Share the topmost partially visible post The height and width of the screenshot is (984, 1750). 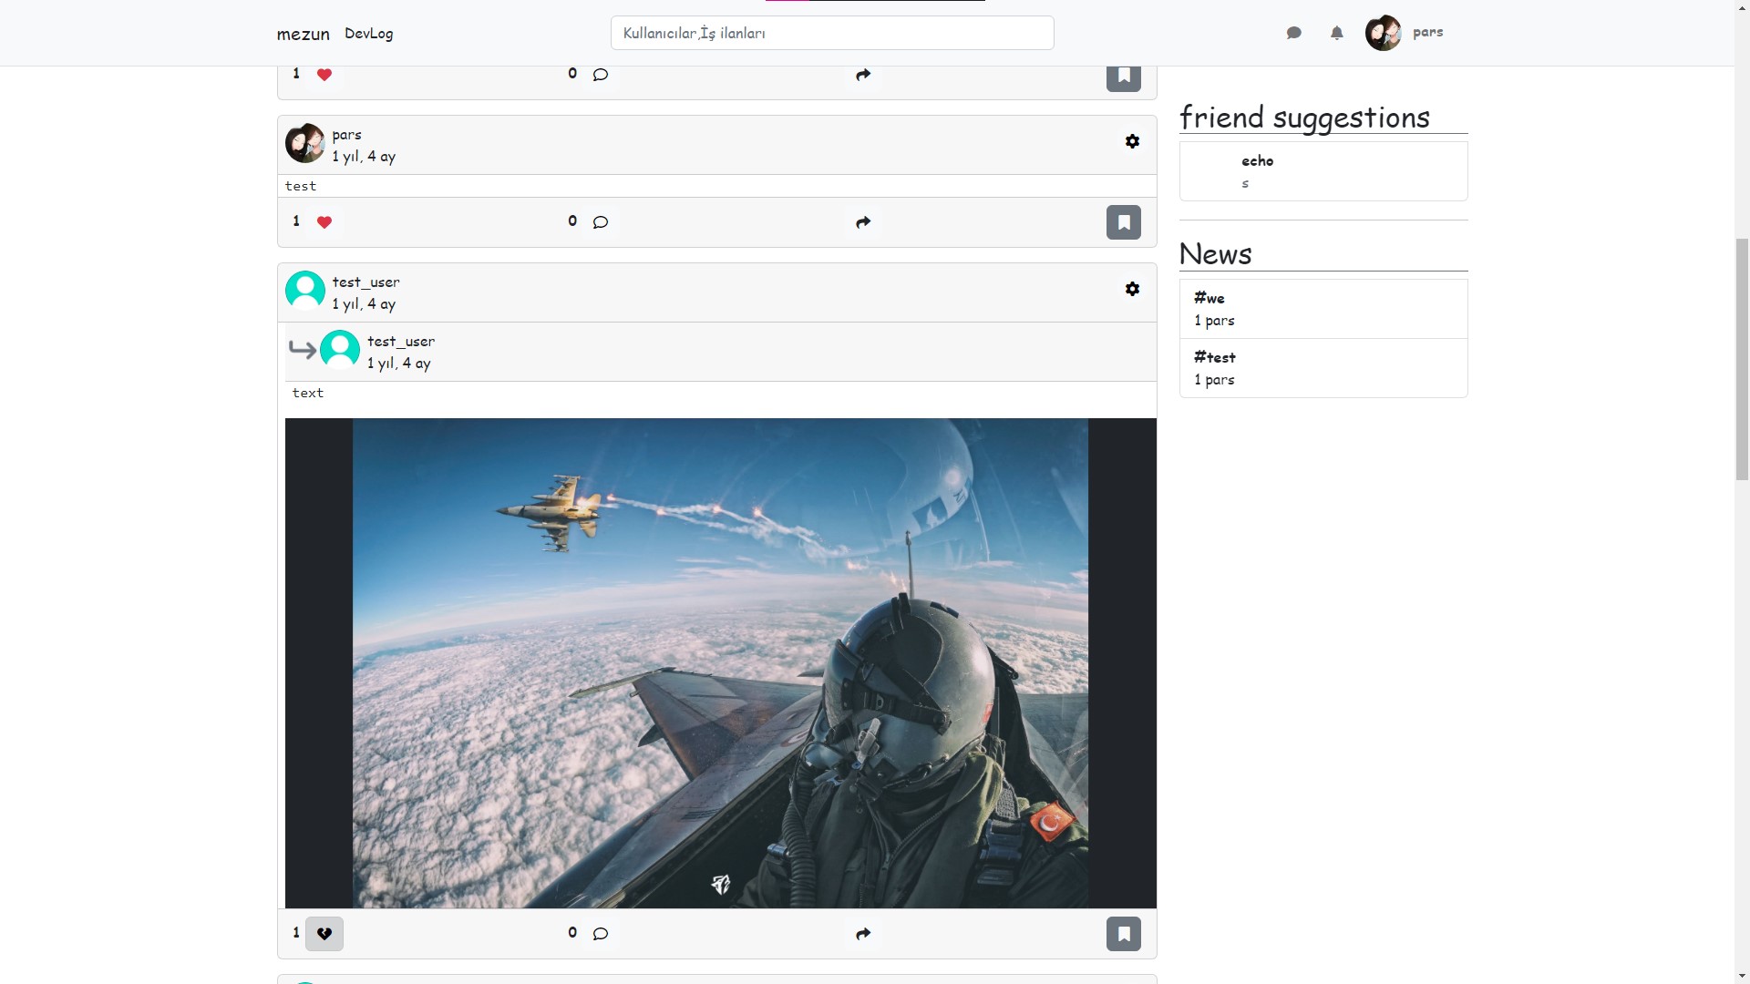pyautogui.click(x=863, y=75)
